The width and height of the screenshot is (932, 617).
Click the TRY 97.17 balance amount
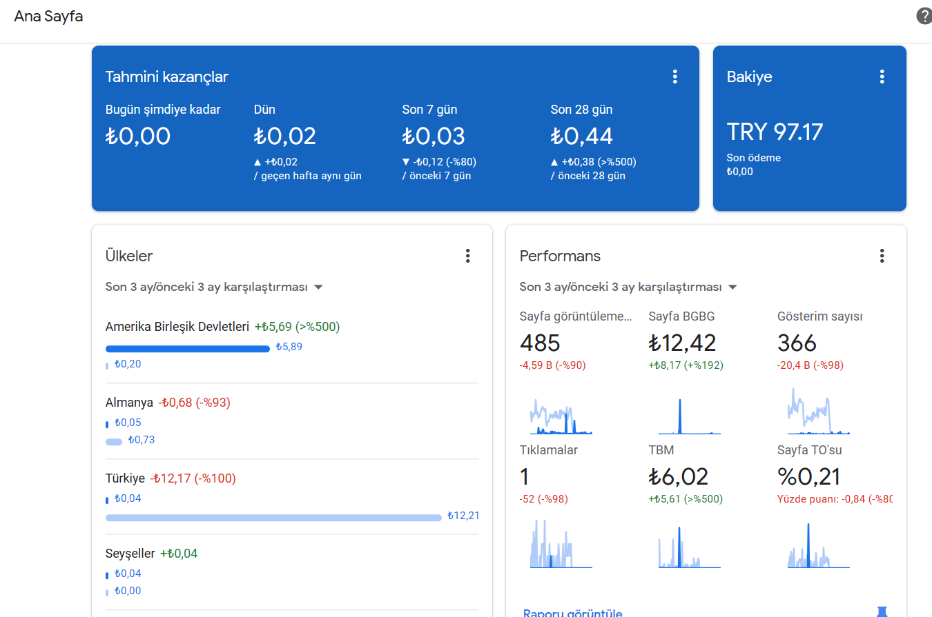pos(775,132)
